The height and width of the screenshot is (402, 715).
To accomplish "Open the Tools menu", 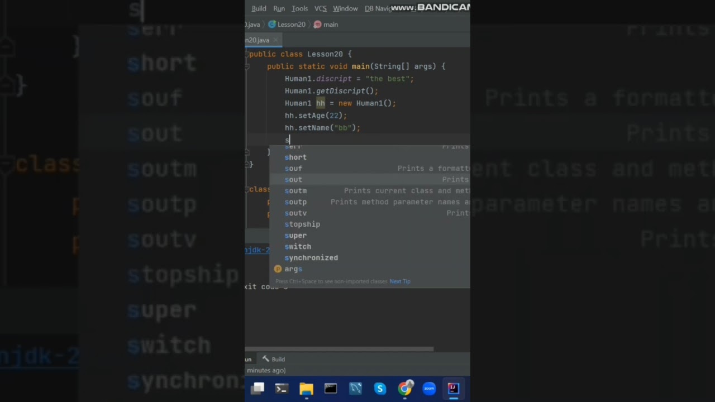I will 299,8.
